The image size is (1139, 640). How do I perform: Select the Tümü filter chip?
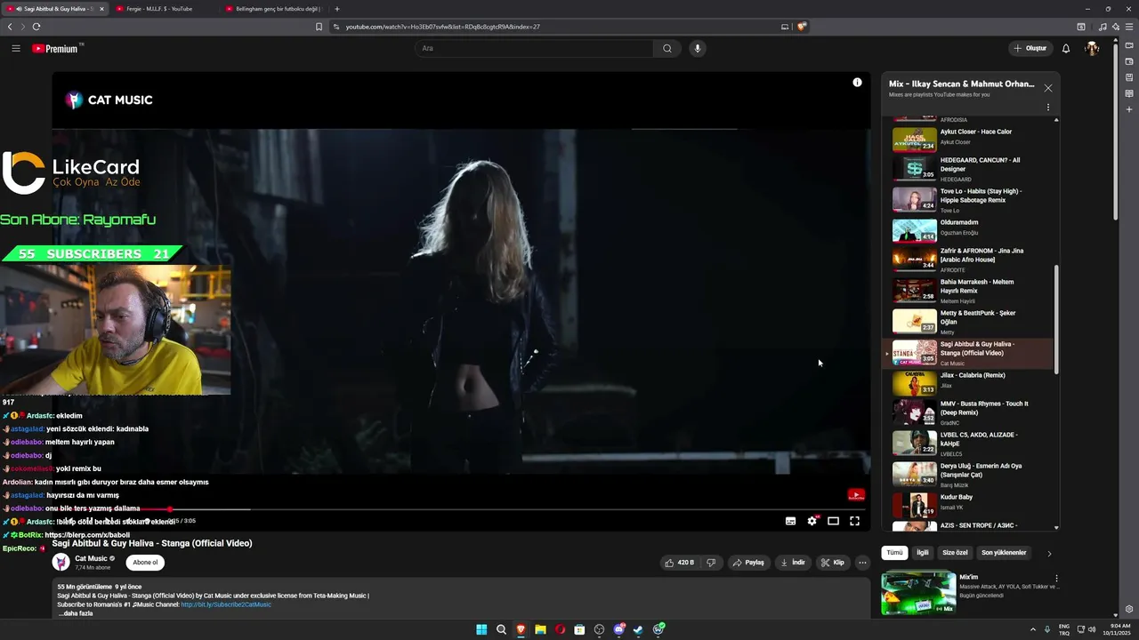(x=894, y=553)
